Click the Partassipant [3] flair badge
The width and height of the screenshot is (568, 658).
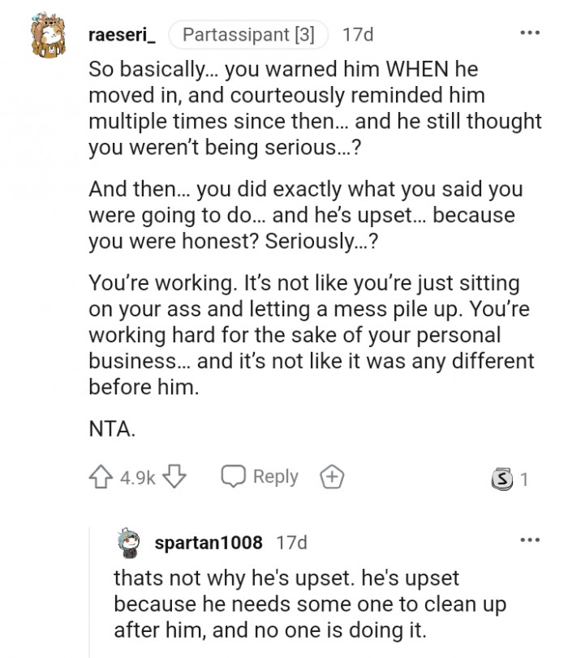point(247,35)
